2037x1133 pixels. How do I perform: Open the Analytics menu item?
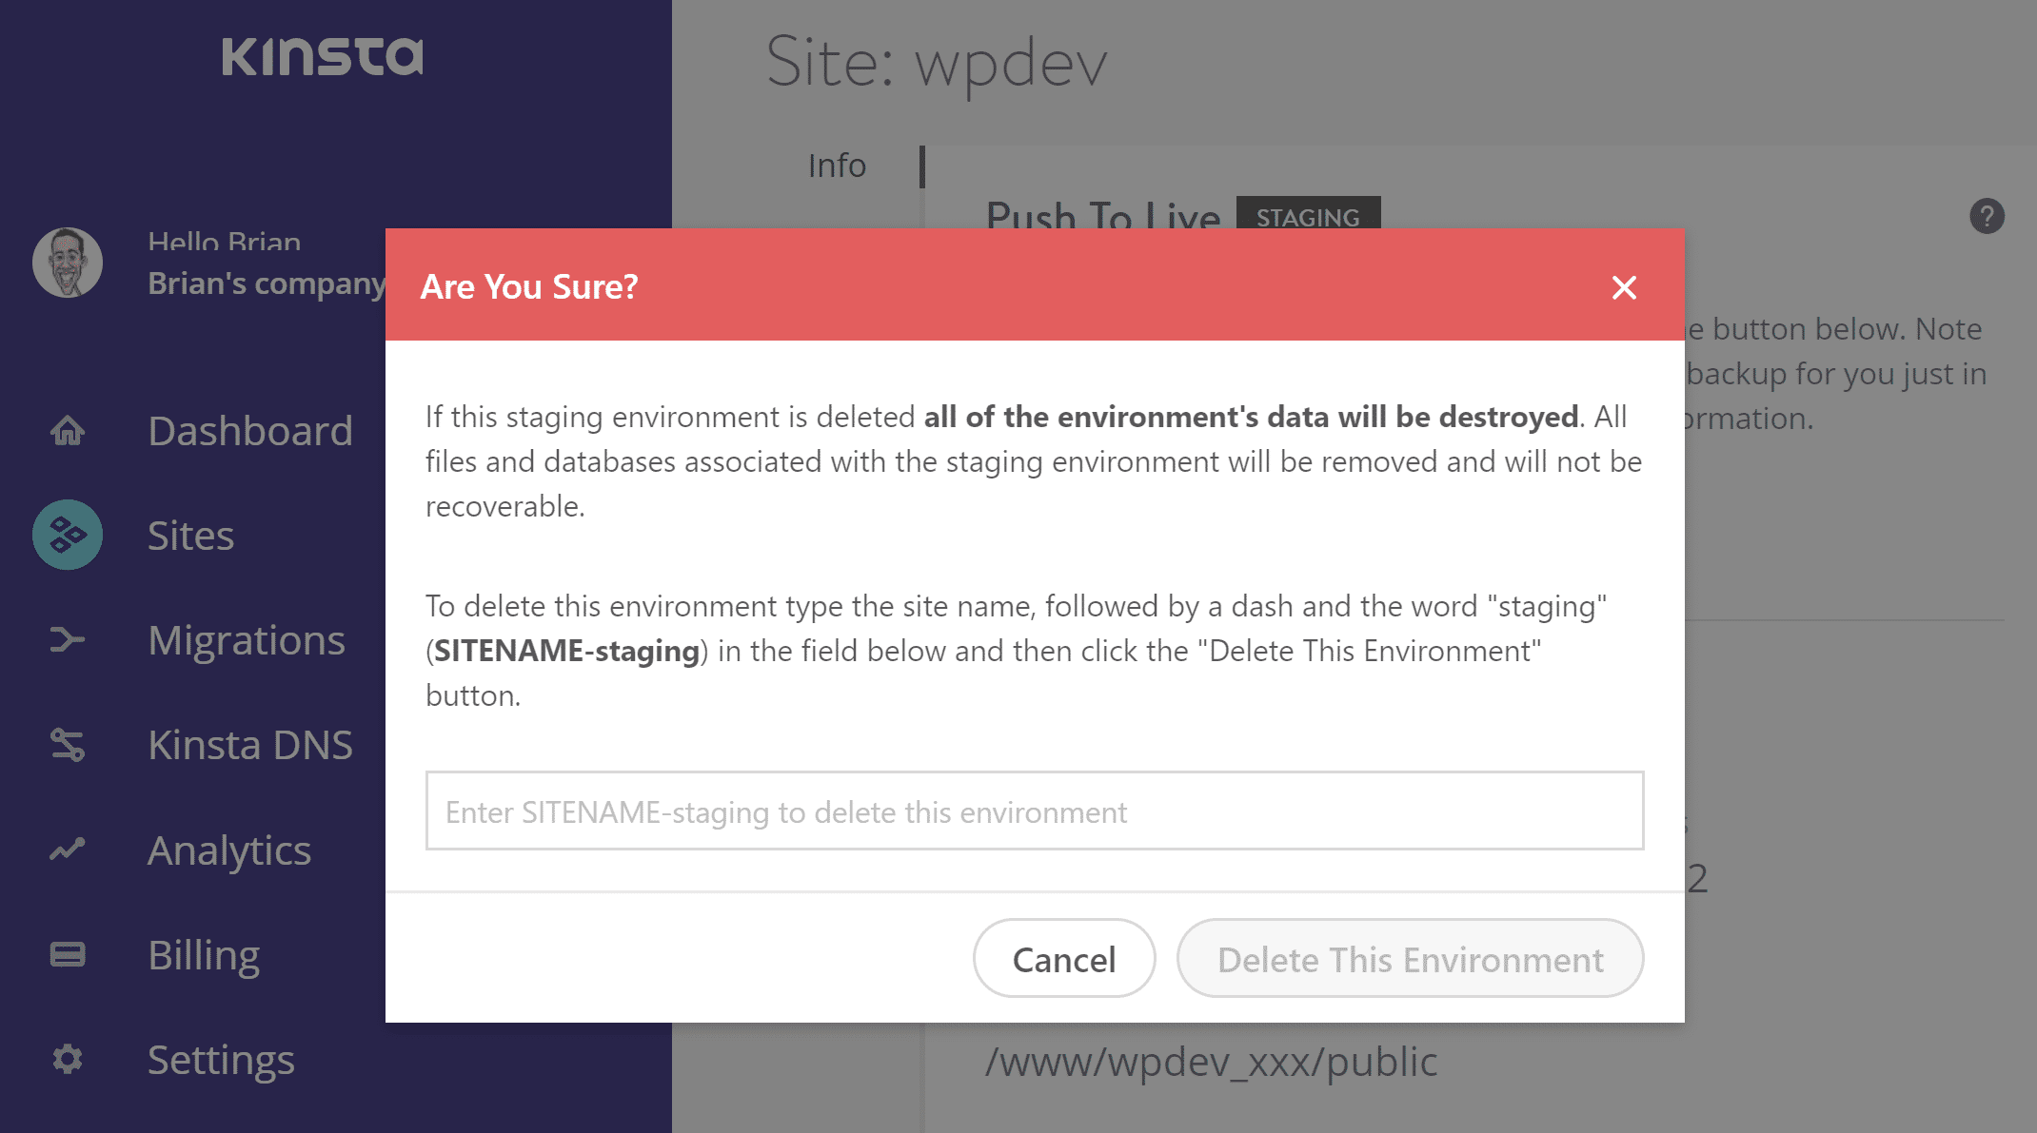coord(229,850)
